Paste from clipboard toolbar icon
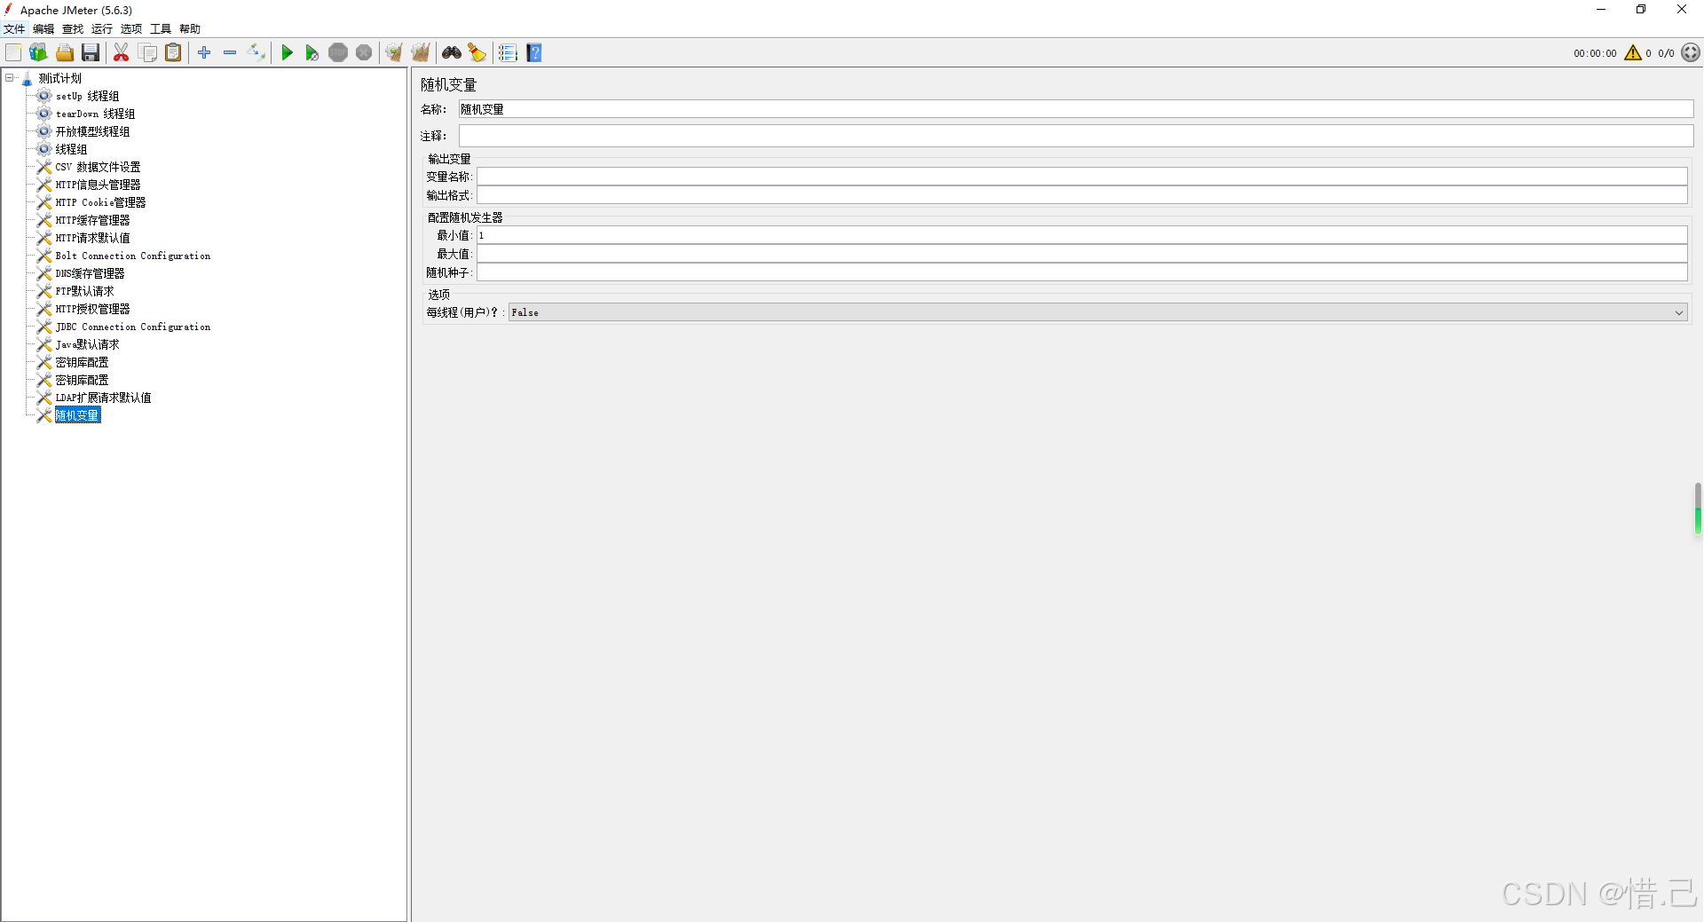1704x922 pixels. 173,53
